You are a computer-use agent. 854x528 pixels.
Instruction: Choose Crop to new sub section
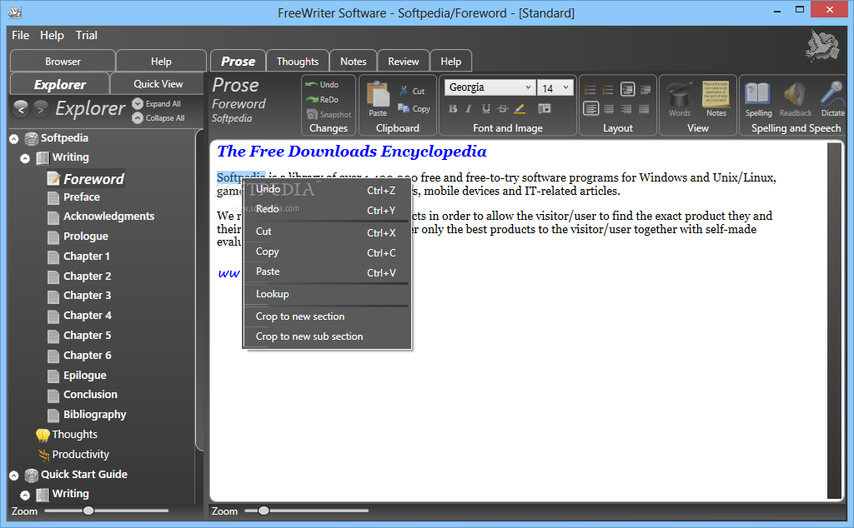click(327, 336)
